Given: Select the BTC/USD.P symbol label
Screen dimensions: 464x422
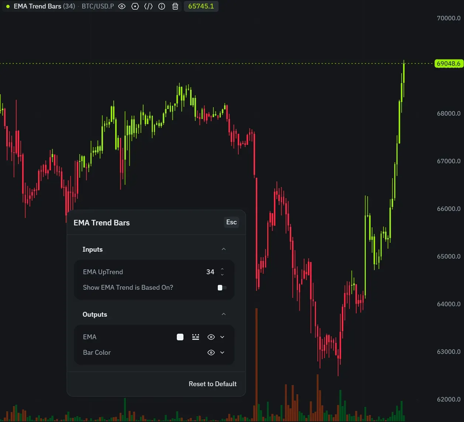Looking at the screenshot, I should 97,6.
